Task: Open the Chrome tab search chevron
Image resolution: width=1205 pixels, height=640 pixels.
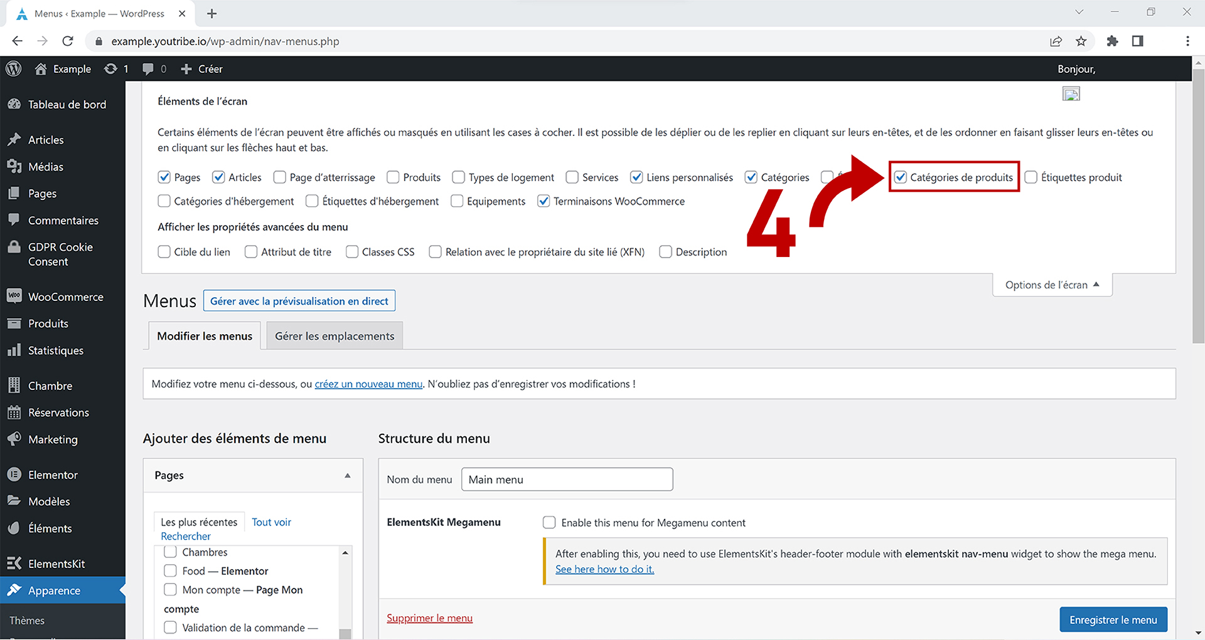Action: click(1079, 13)
